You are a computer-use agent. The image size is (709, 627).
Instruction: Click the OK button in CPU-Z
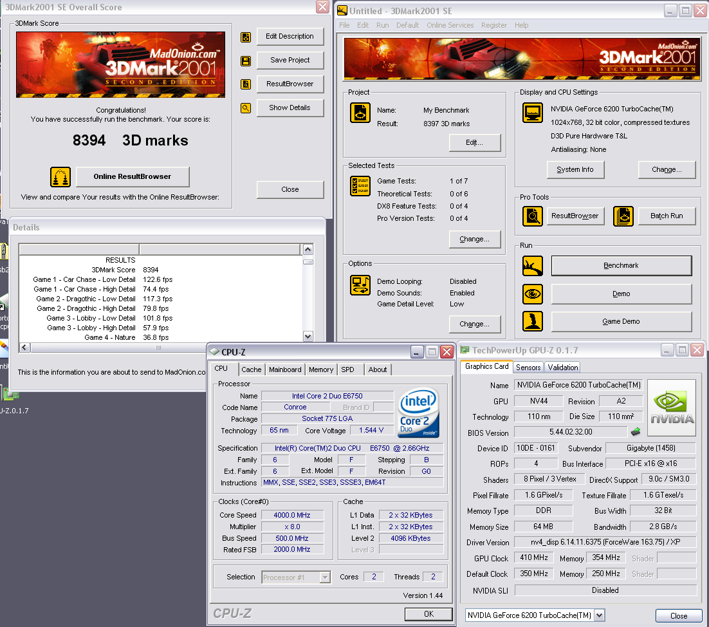pos(428,614)
